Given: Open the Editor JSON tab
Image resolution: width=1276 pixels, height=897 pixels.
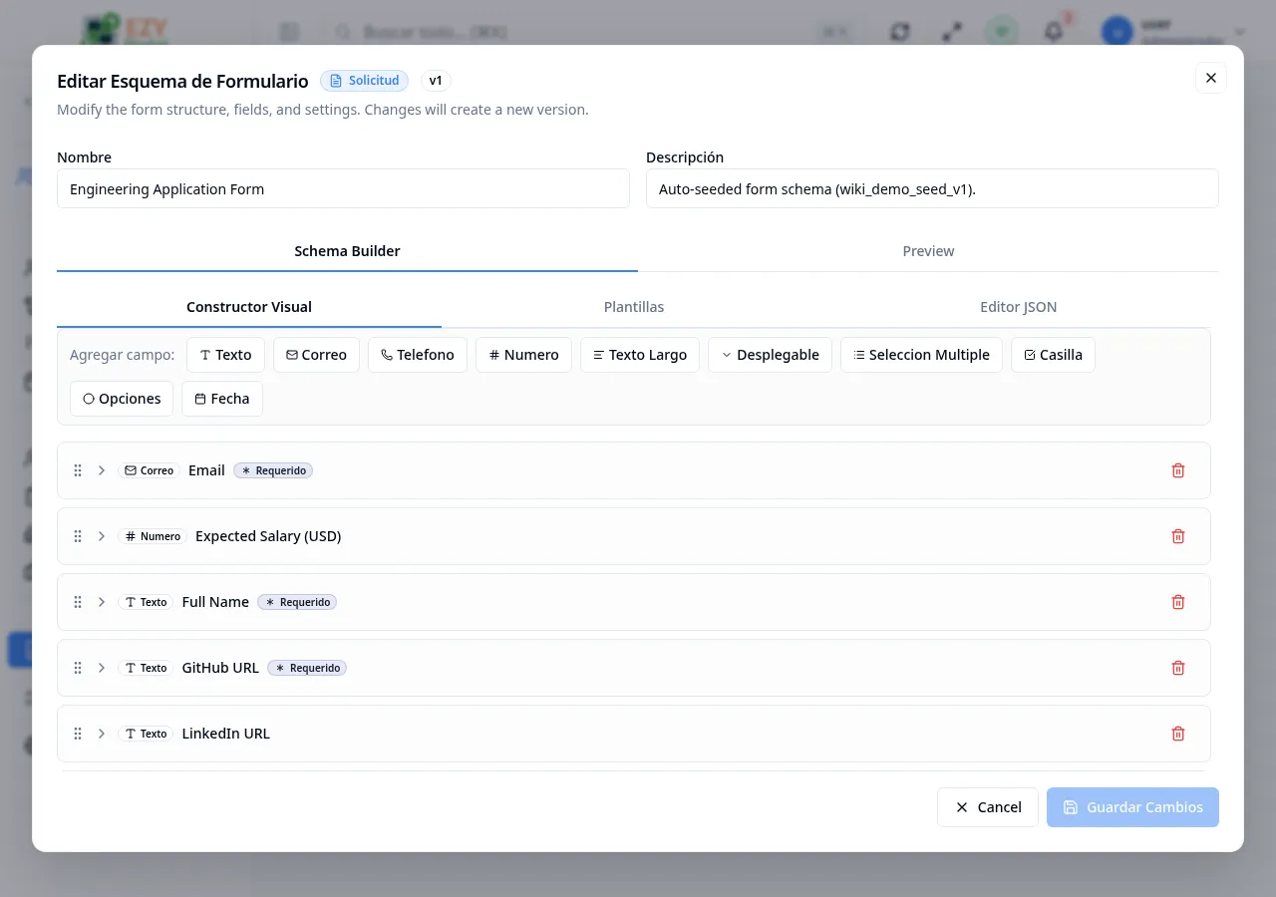Looking at the screenshot, I should [x=1019, y=307].
